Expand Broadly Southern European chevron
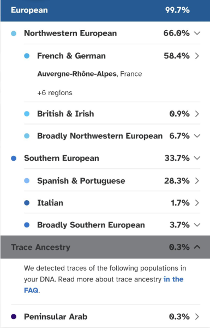The height and width of the screenshot is (328, 210). coord(197,225)
